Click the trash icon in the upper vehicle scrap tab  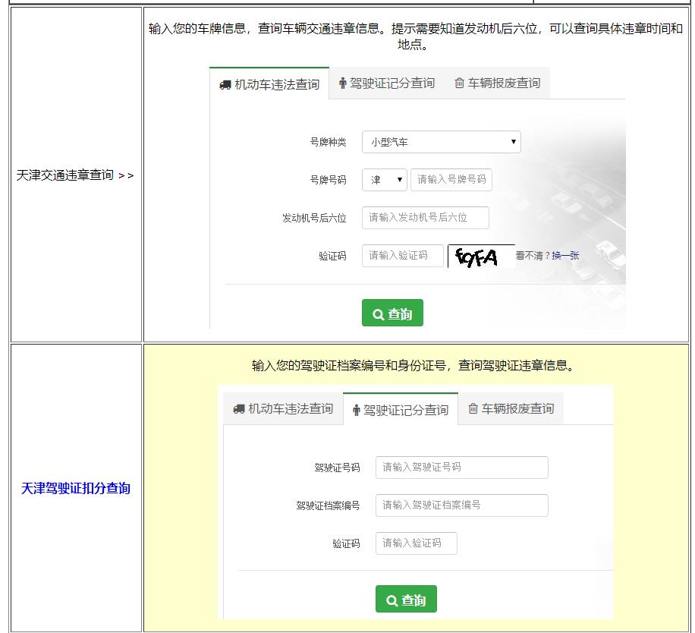459,83
